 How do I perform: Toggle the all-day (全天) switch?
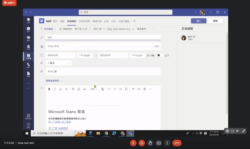(x=160, y=55)
